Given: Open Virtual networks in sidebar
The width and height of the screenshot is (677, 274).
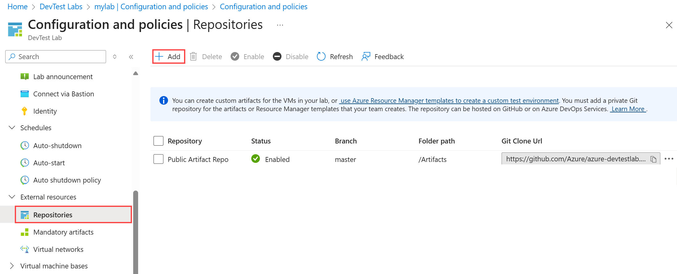Looking at the screenshot, I should [58, 249].
